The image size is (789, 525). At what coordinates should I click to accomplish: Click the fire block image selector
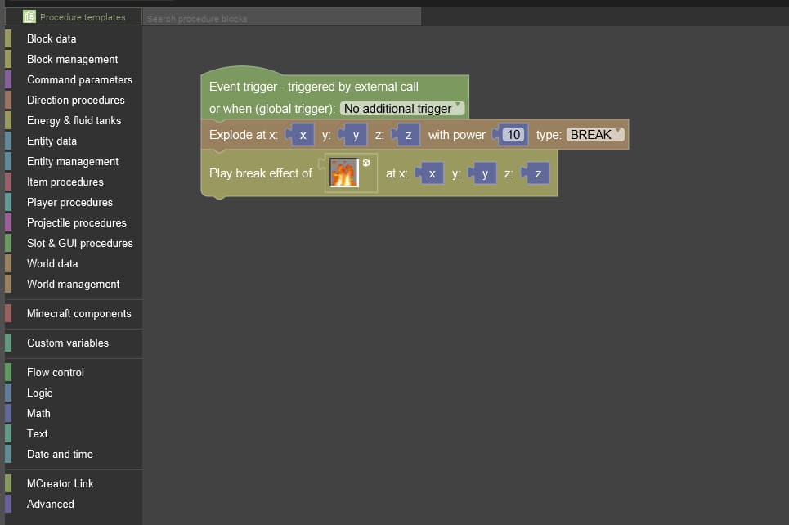(x=344, y=173)
